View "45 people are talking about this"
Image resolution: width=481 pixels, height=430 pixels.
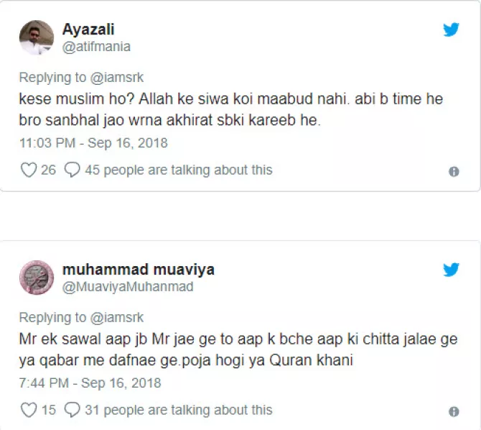click(178, 170)
